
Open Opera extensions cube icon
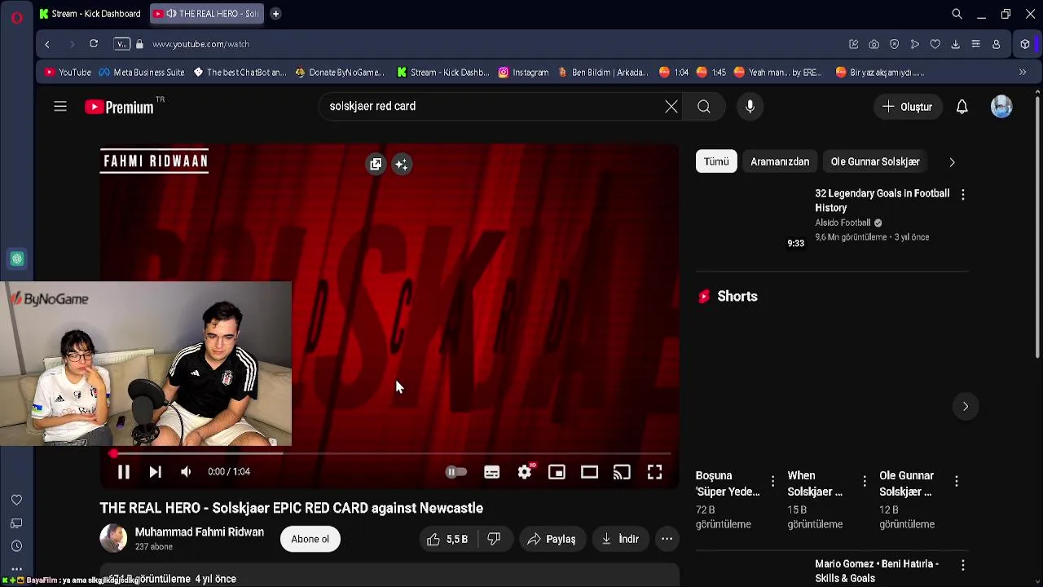tap(1025, 44)
